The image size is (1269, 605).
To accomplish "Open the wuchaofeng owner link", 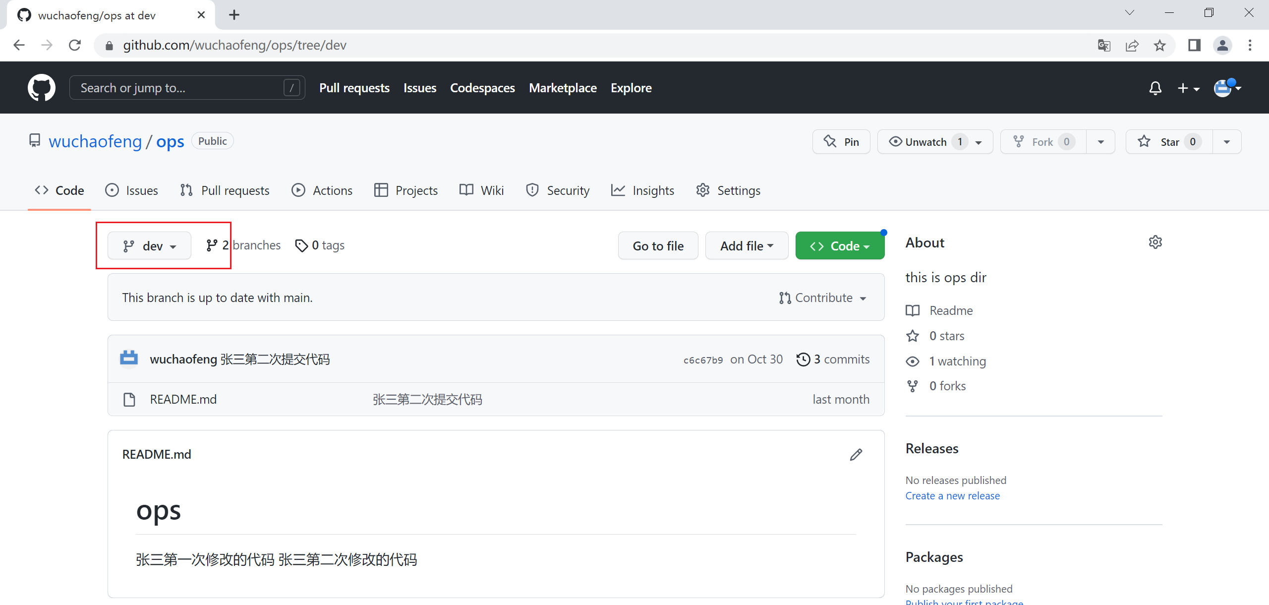I will point(95,142).
